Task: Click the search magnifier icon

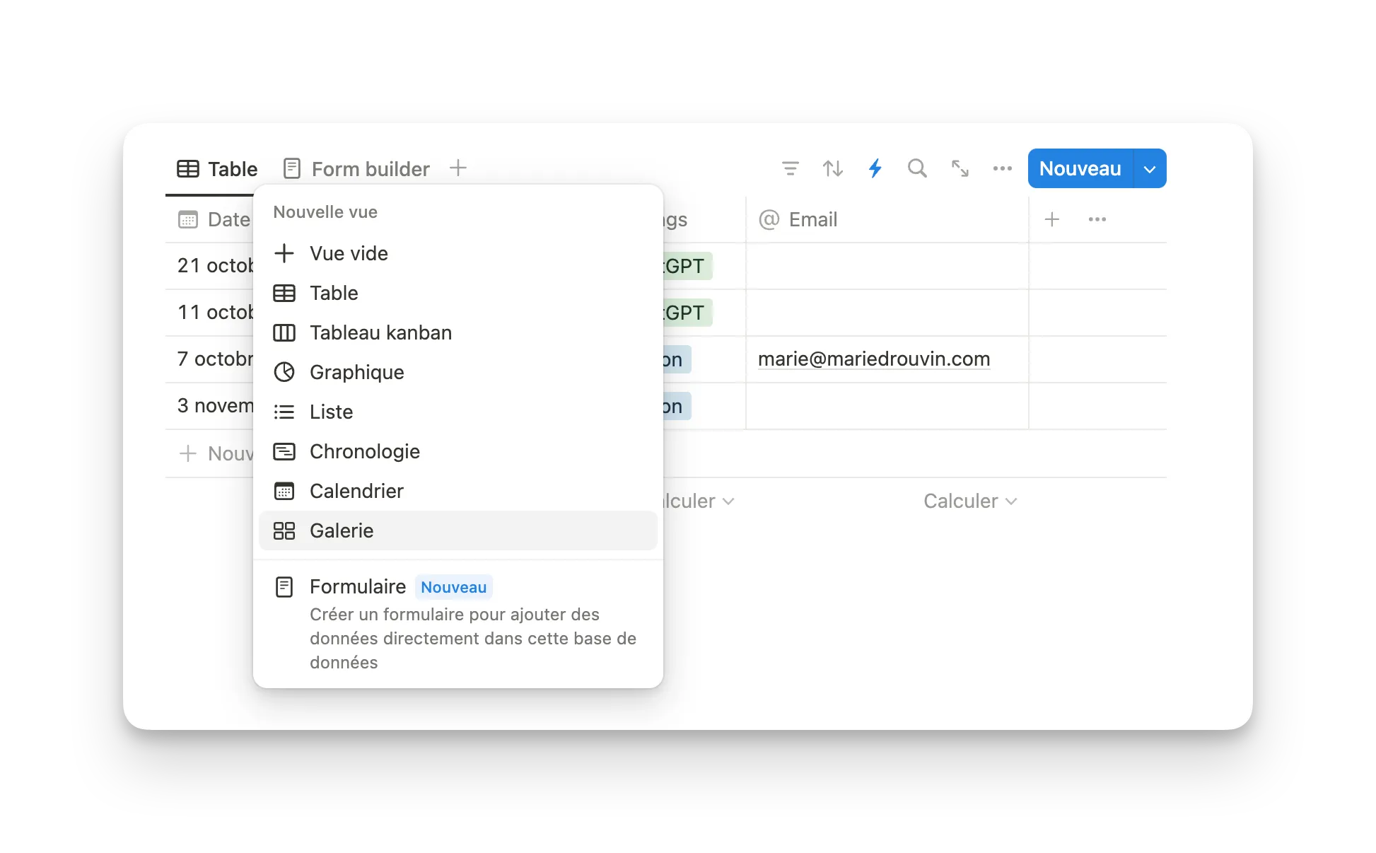Action: [917, 168]
